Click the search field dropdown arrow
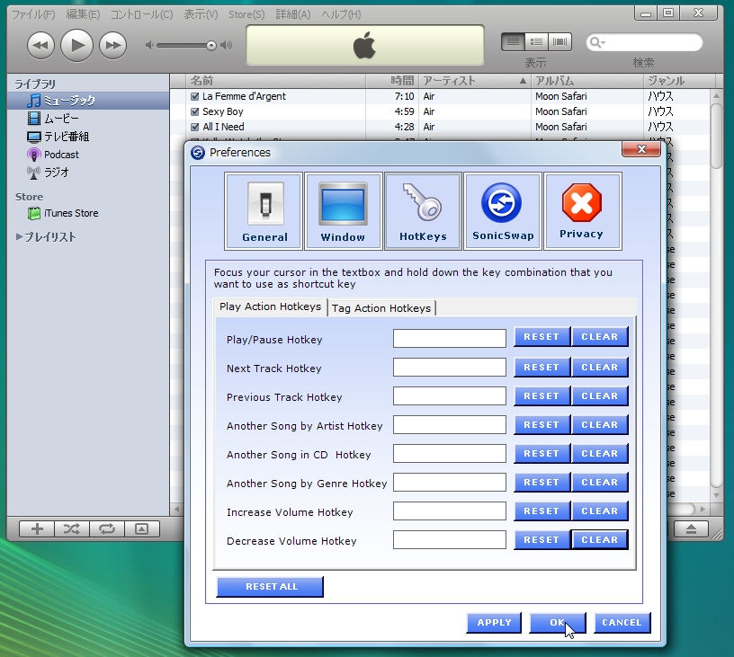734x657 pixels. 604,43
